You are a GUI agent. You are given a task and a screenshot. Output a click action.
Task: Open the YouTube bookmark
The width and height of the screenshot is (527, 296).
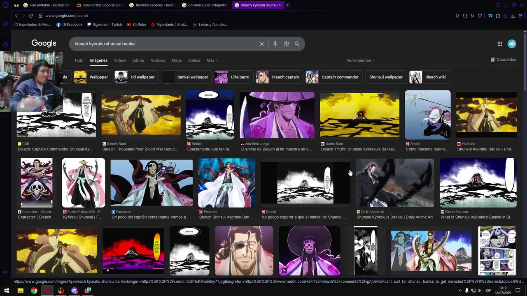pyautogui.click(x=136, y=25)
